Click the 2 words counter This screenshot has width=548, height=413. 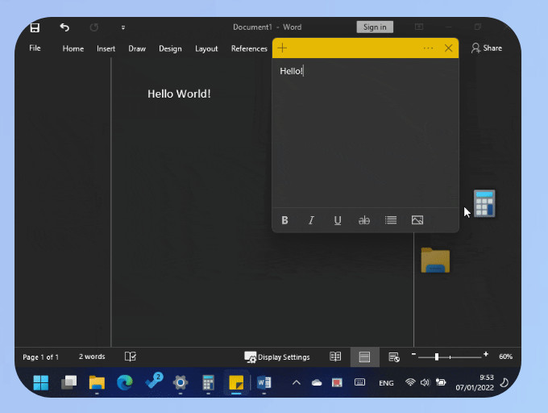pyautogui.click(x=92, y=357)
